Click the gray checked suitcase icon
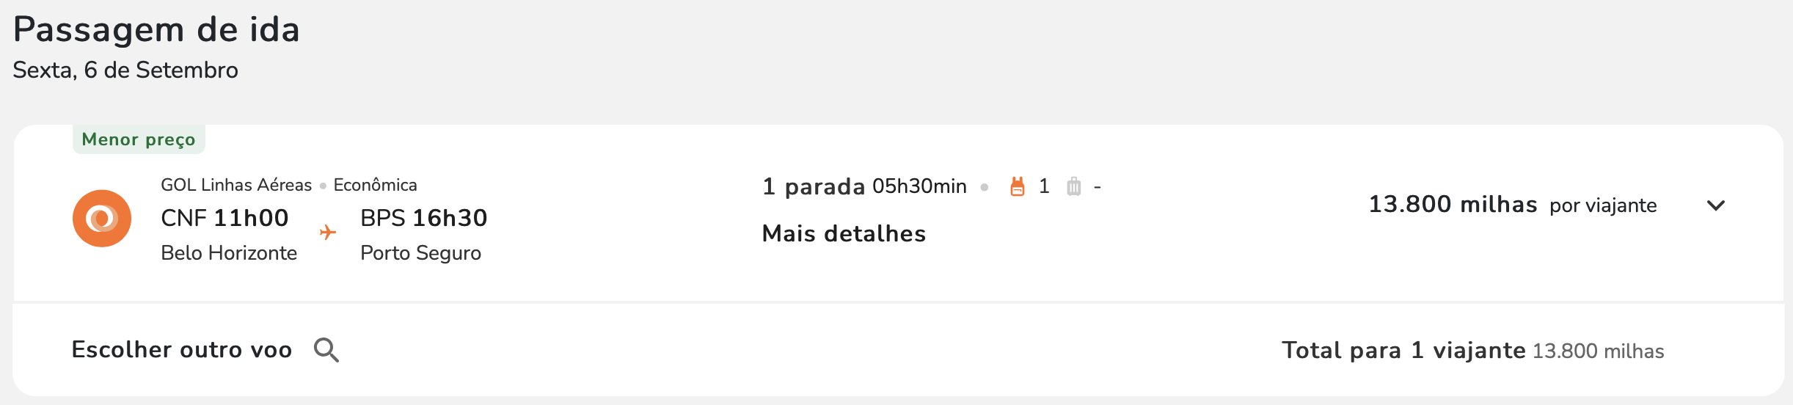 [x=1073, y=186]
